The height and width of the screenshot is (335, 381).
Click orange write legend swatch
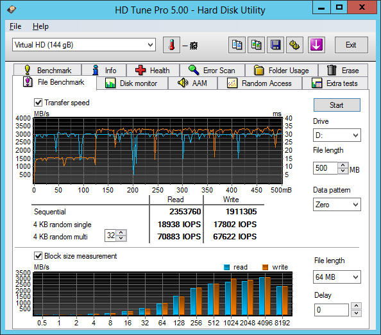pyautogui.click(x=265, y=267)
